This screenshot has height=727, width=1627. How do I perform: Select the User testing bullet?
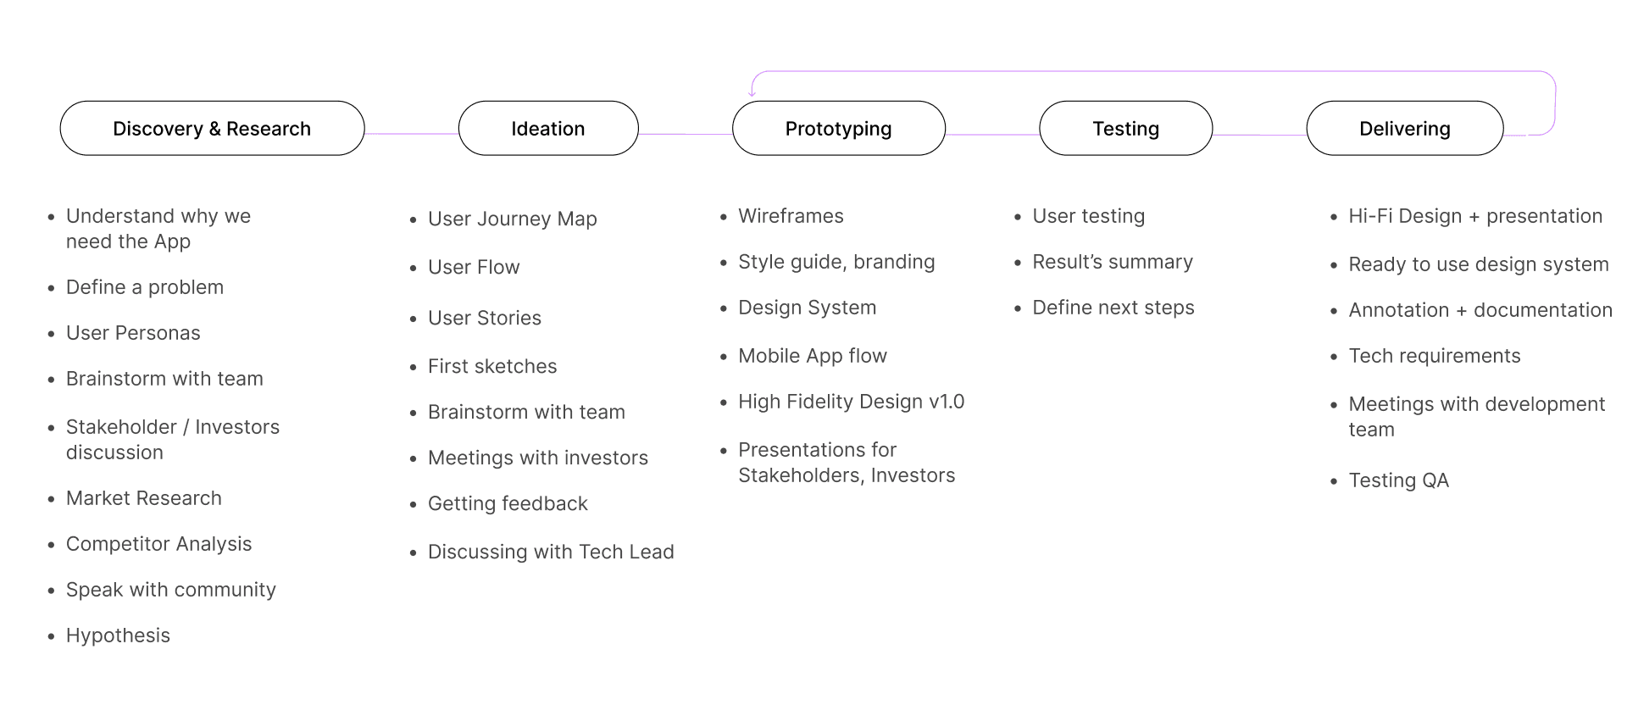(x=1088, y=216)
